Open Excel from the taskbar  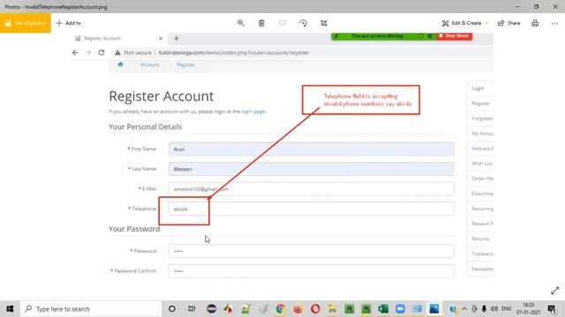(383, 309)
